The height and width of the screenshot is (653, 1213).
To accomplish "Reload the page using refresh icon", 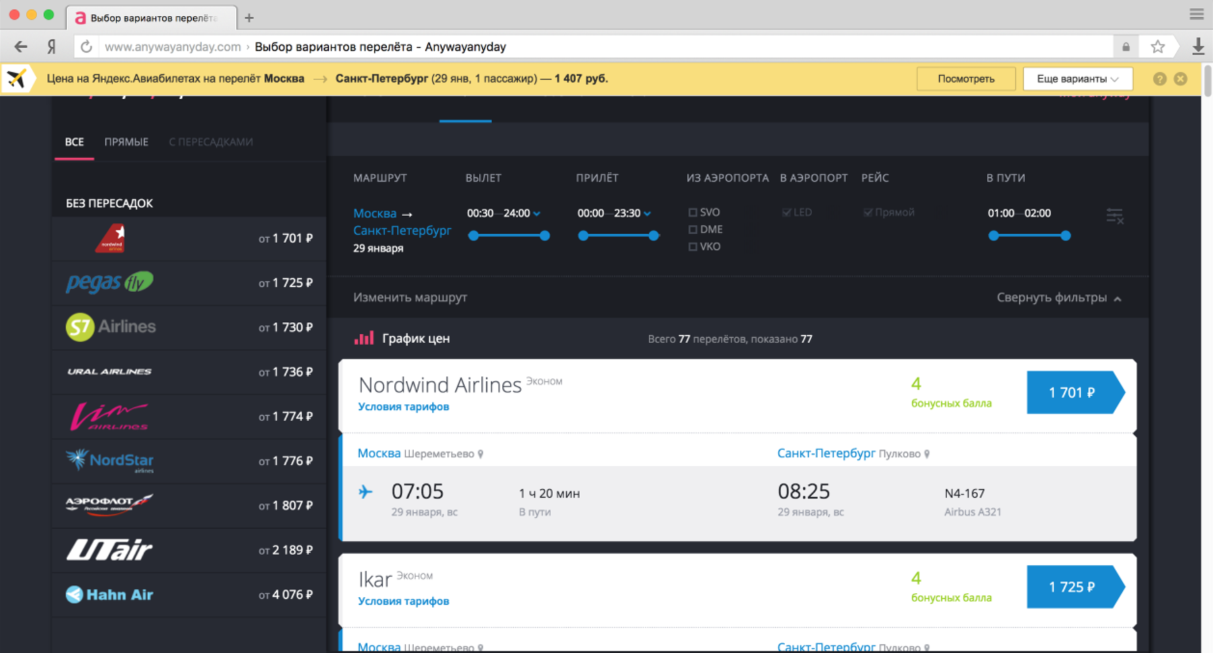I will tap(86, 47).
